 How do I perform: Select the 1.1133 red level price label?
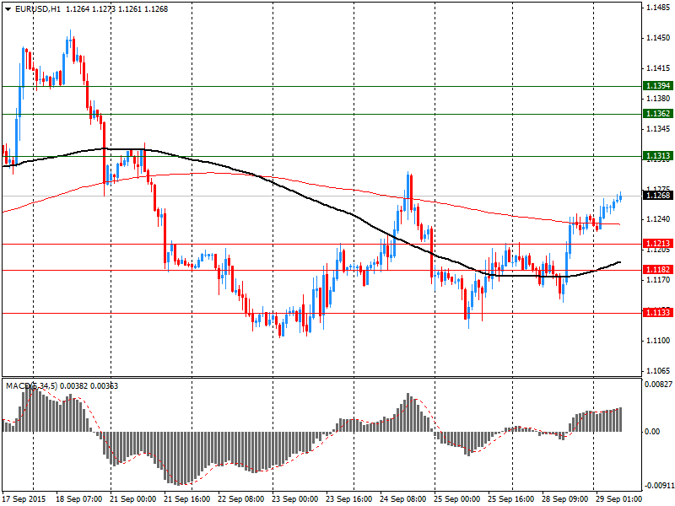[x=658, y=312]
